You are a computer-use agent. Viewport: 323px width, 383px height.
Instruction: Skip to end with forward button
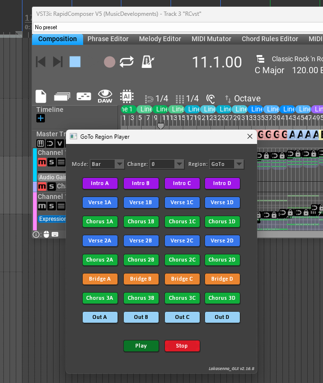(x=58, y=62)
